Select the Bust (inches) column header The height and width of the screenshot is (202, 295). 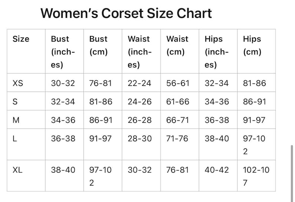point(63,52)
